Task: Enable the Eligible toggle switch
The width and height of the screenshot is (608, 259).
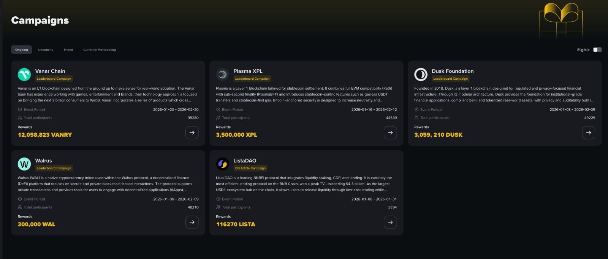Action: pyautogui.click(x=597, y=50)
